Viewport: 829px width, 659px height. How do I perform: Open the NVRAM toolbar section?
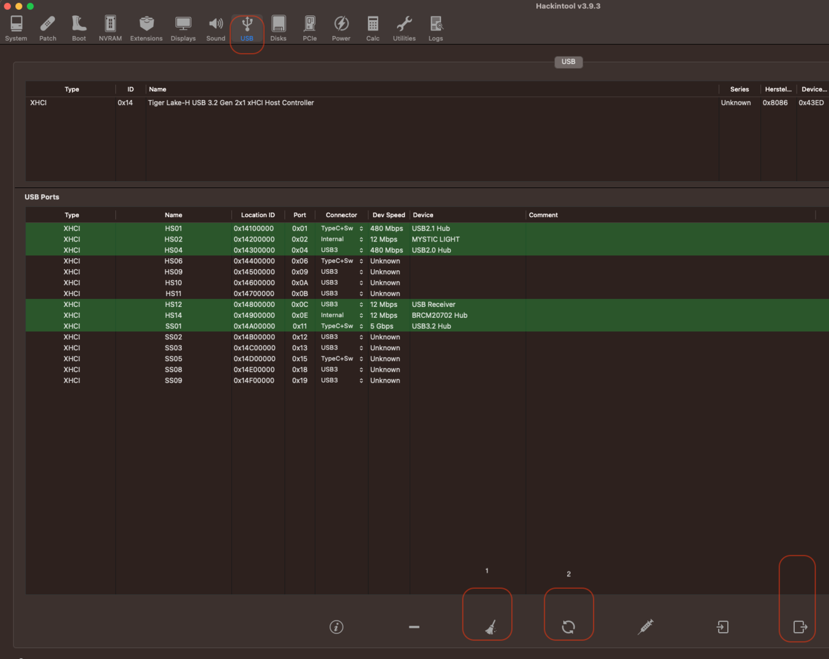tap(110, 29)
